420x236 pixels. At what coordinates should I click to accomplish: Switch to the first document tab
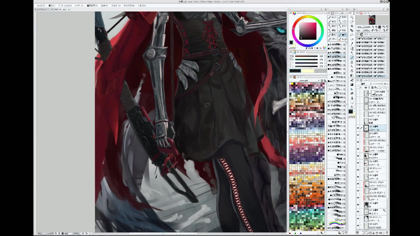pyautogui.click(x=44, y=9)
